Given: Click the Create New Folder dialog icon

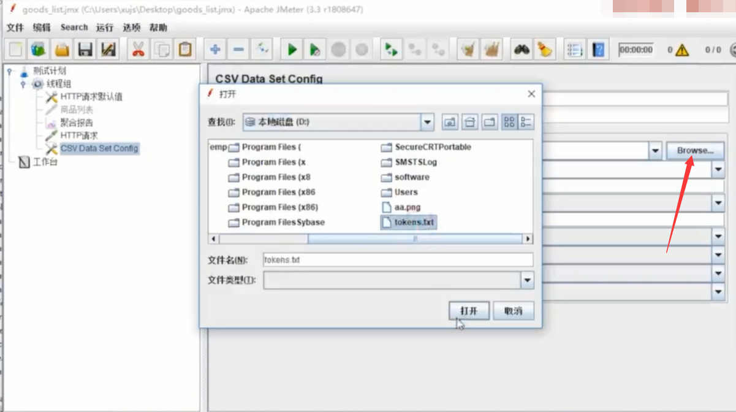Looking at the screenshot, I should tap(490, 122).
